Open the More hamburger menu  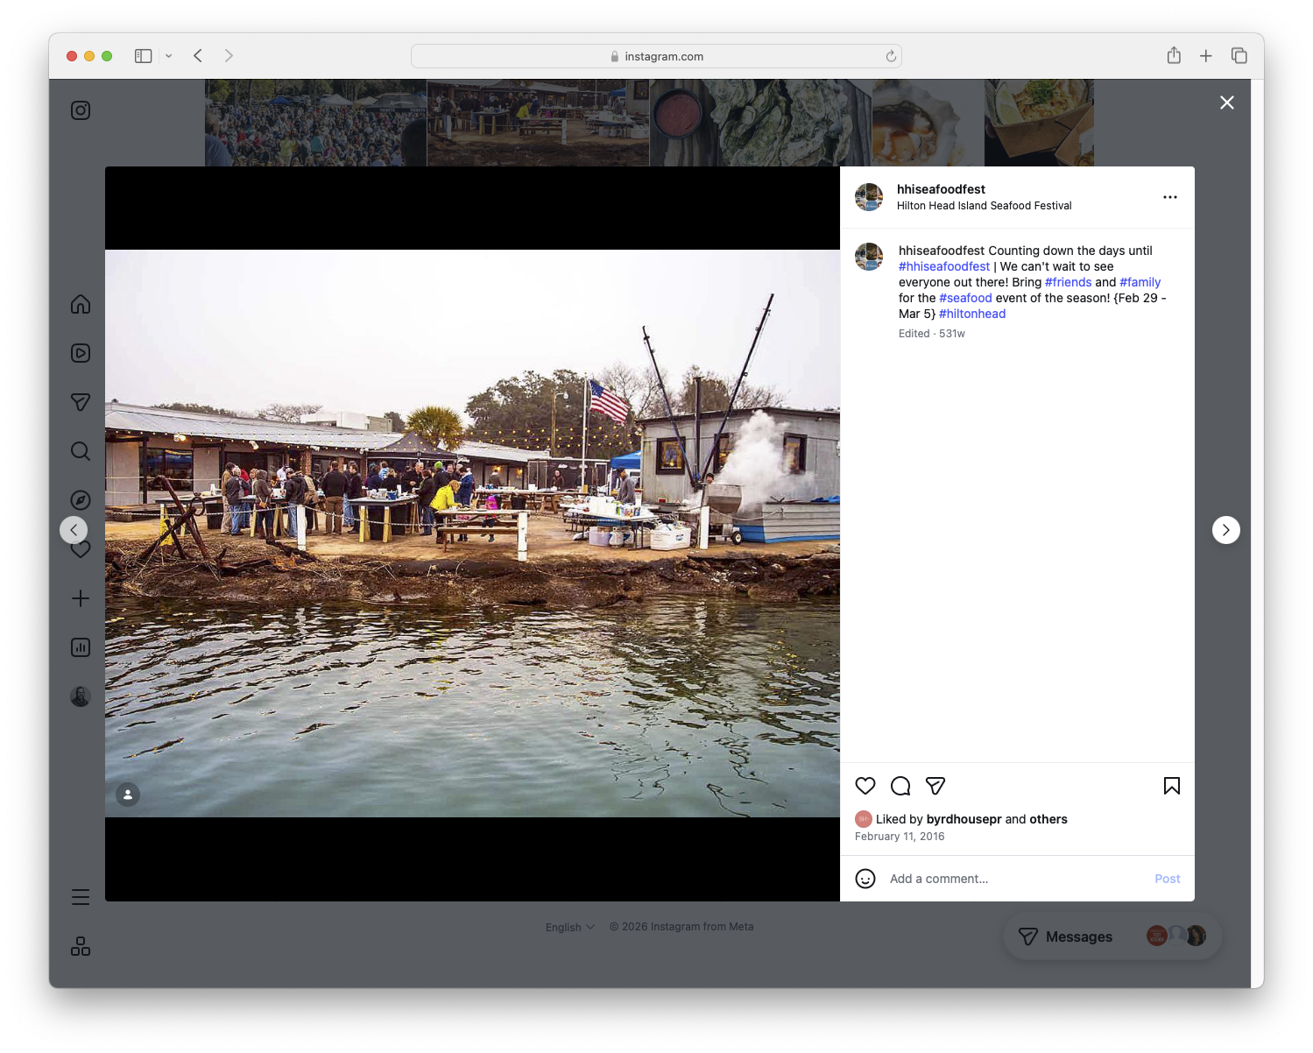pyautogui.click(x=80, y=896)
